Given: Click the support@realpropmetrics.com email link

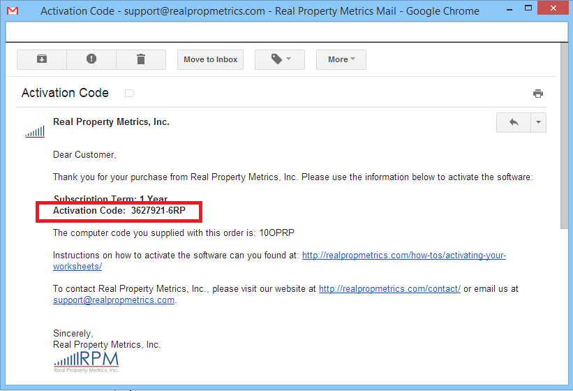Looking at the screenshot, I should [x=114, y=300].
